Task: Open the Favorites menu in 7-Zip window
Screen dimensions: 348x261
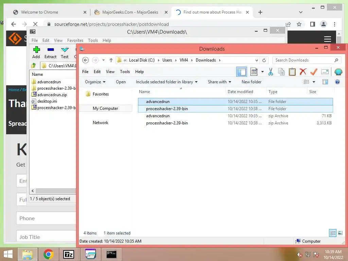Action: pos(75,40)
